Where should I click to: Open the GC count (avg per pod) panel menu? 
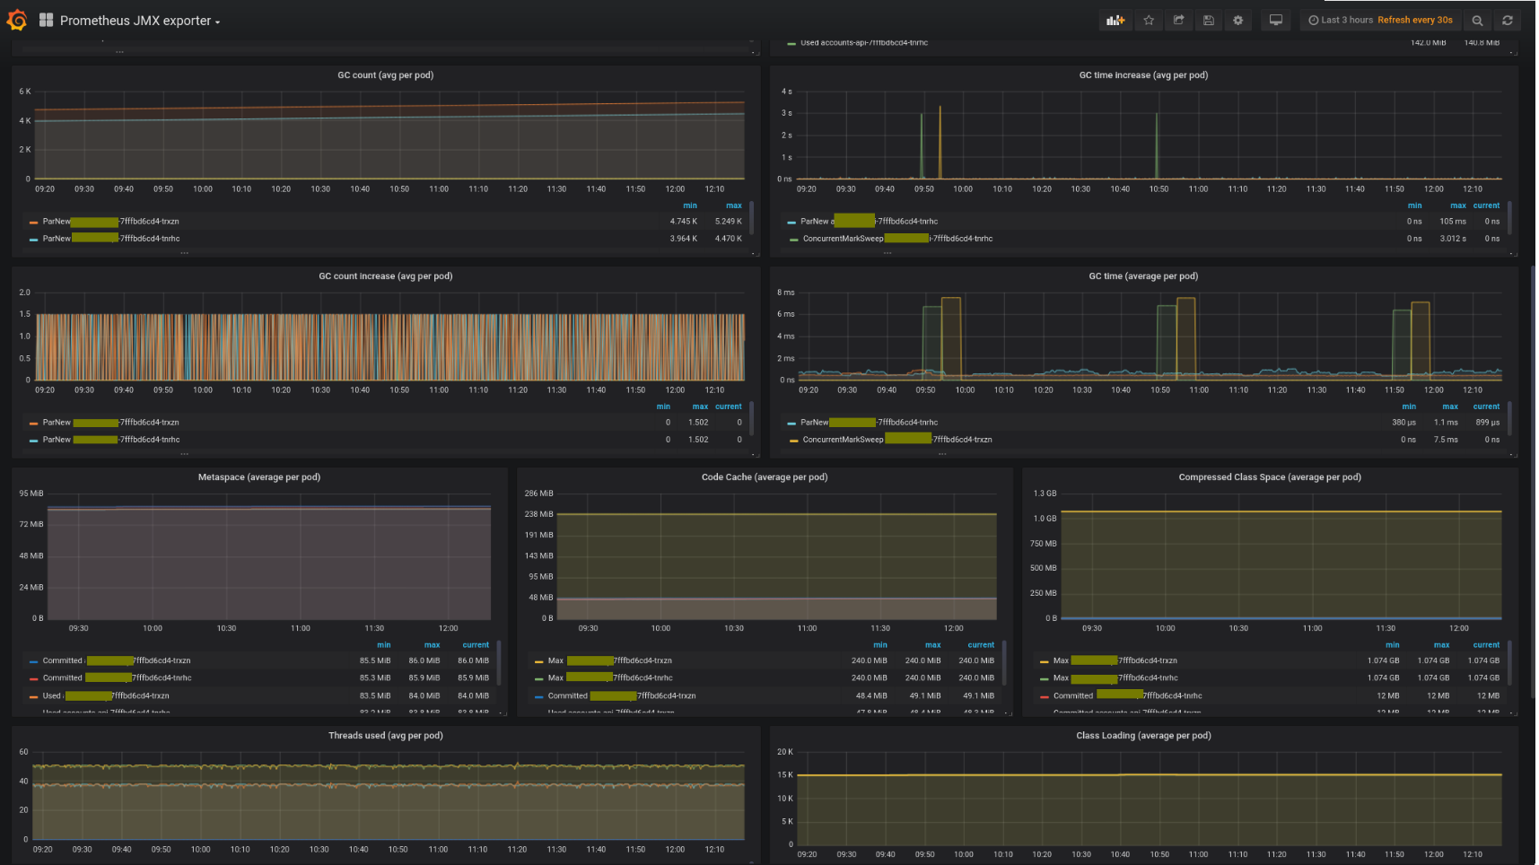pyautogui.click(x=385, y=75)
